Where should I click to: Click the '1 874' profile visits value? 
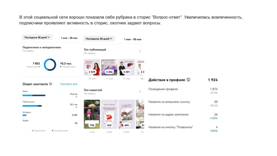point(214,89)
